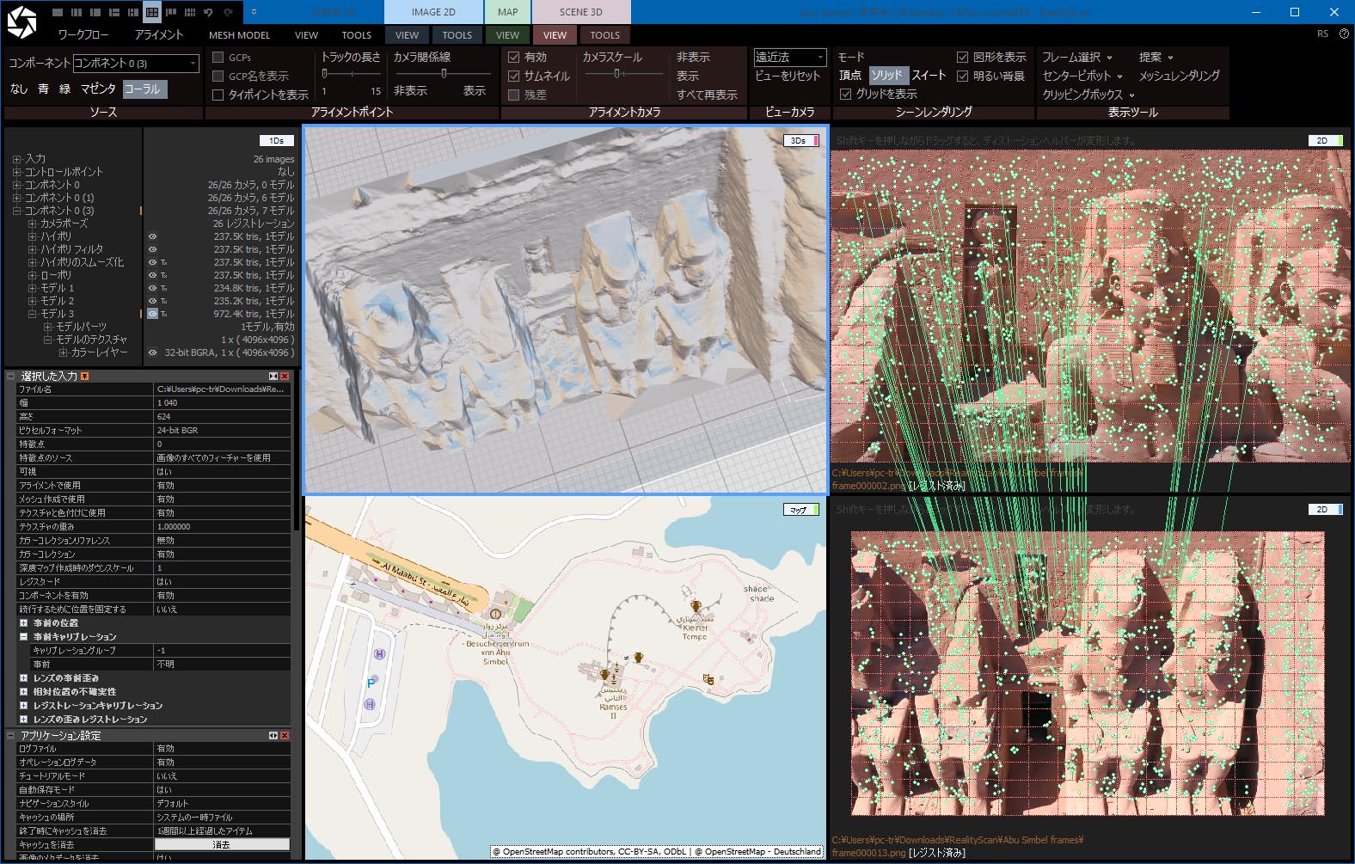Click the Tx texture icon beside モデル 3
This screenshot has height=864, width=1355.
(164, 314)
